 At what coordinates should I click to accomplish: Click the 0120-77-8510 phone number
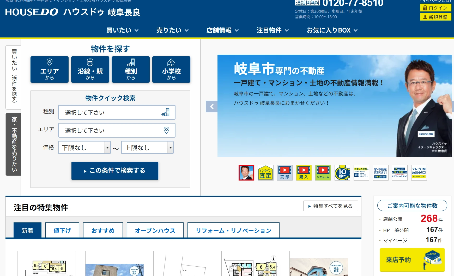tap(353, 3)
